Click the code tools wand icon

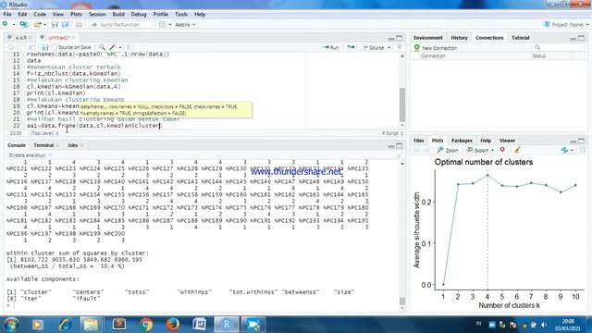[x=113, y=47]
